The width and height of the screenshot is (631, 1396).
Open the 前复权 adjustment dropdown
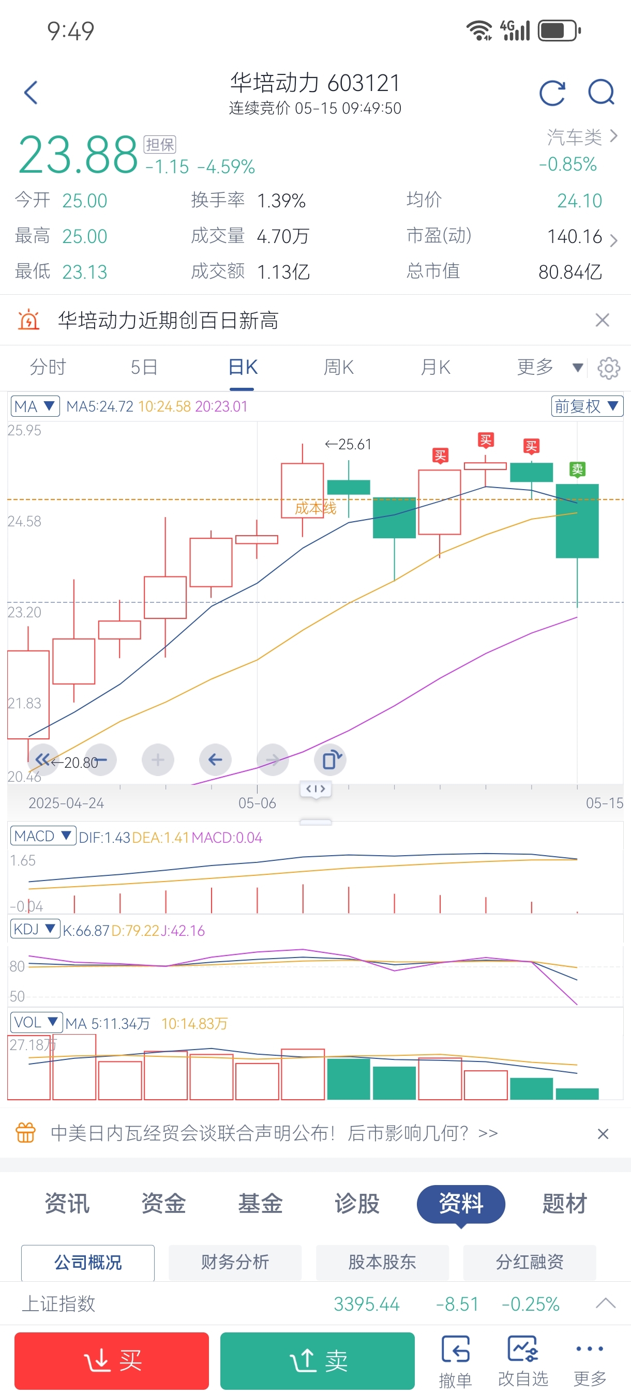point(587,406)
